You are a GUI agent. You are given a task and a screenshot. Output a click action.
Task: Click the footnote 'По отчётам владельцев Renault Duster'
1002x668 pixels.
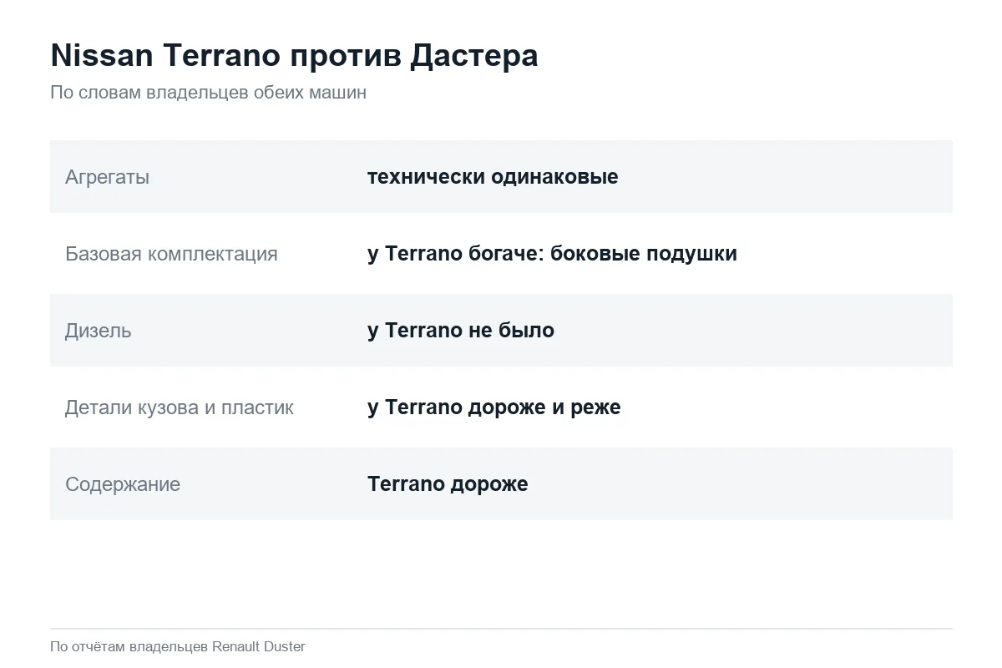coord(178,646)
